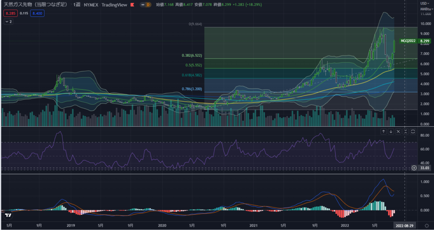
Task: Click the red 8.285 sell price button
Action: point(10,13)
